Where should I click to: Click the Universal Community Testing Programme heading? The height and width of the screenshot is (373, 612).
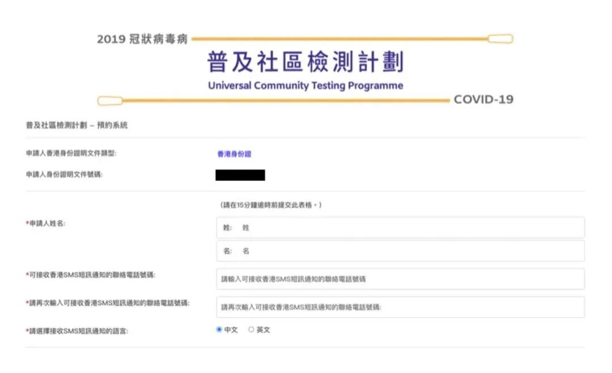coord(305,86)
